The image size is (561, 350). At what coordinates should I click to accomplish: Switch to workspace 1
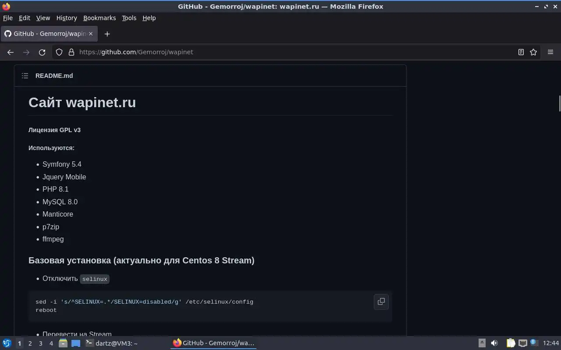(19, 343)
